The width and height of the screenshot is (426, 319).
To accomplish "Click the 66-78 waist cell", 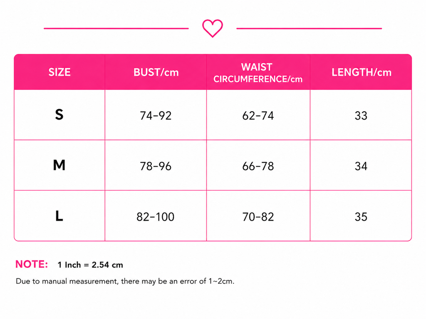I will click(258, 166).
